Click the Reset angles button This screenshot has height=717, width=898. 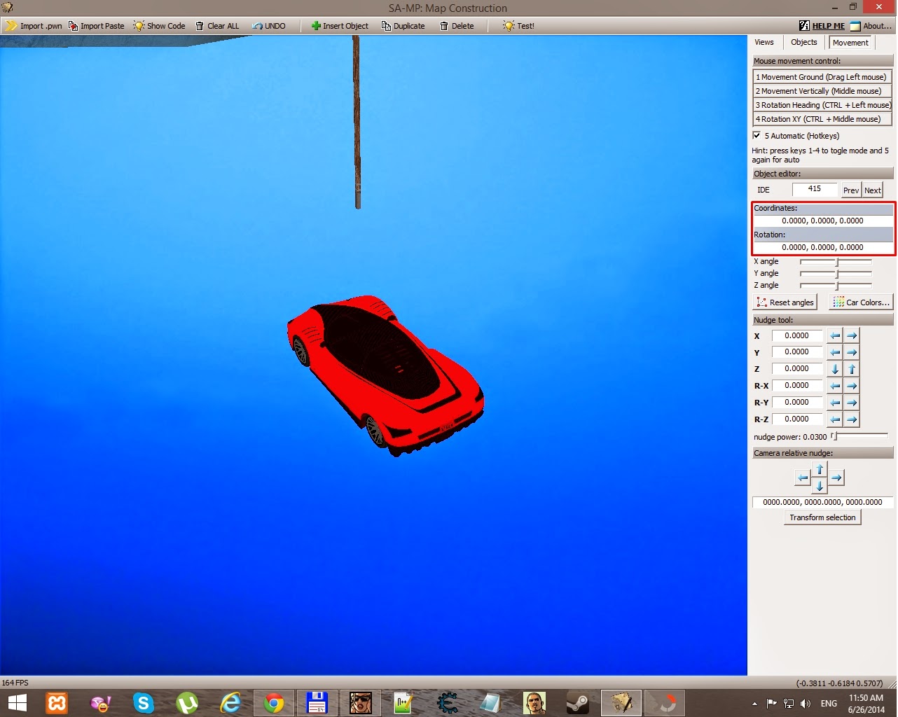[785, 302]
